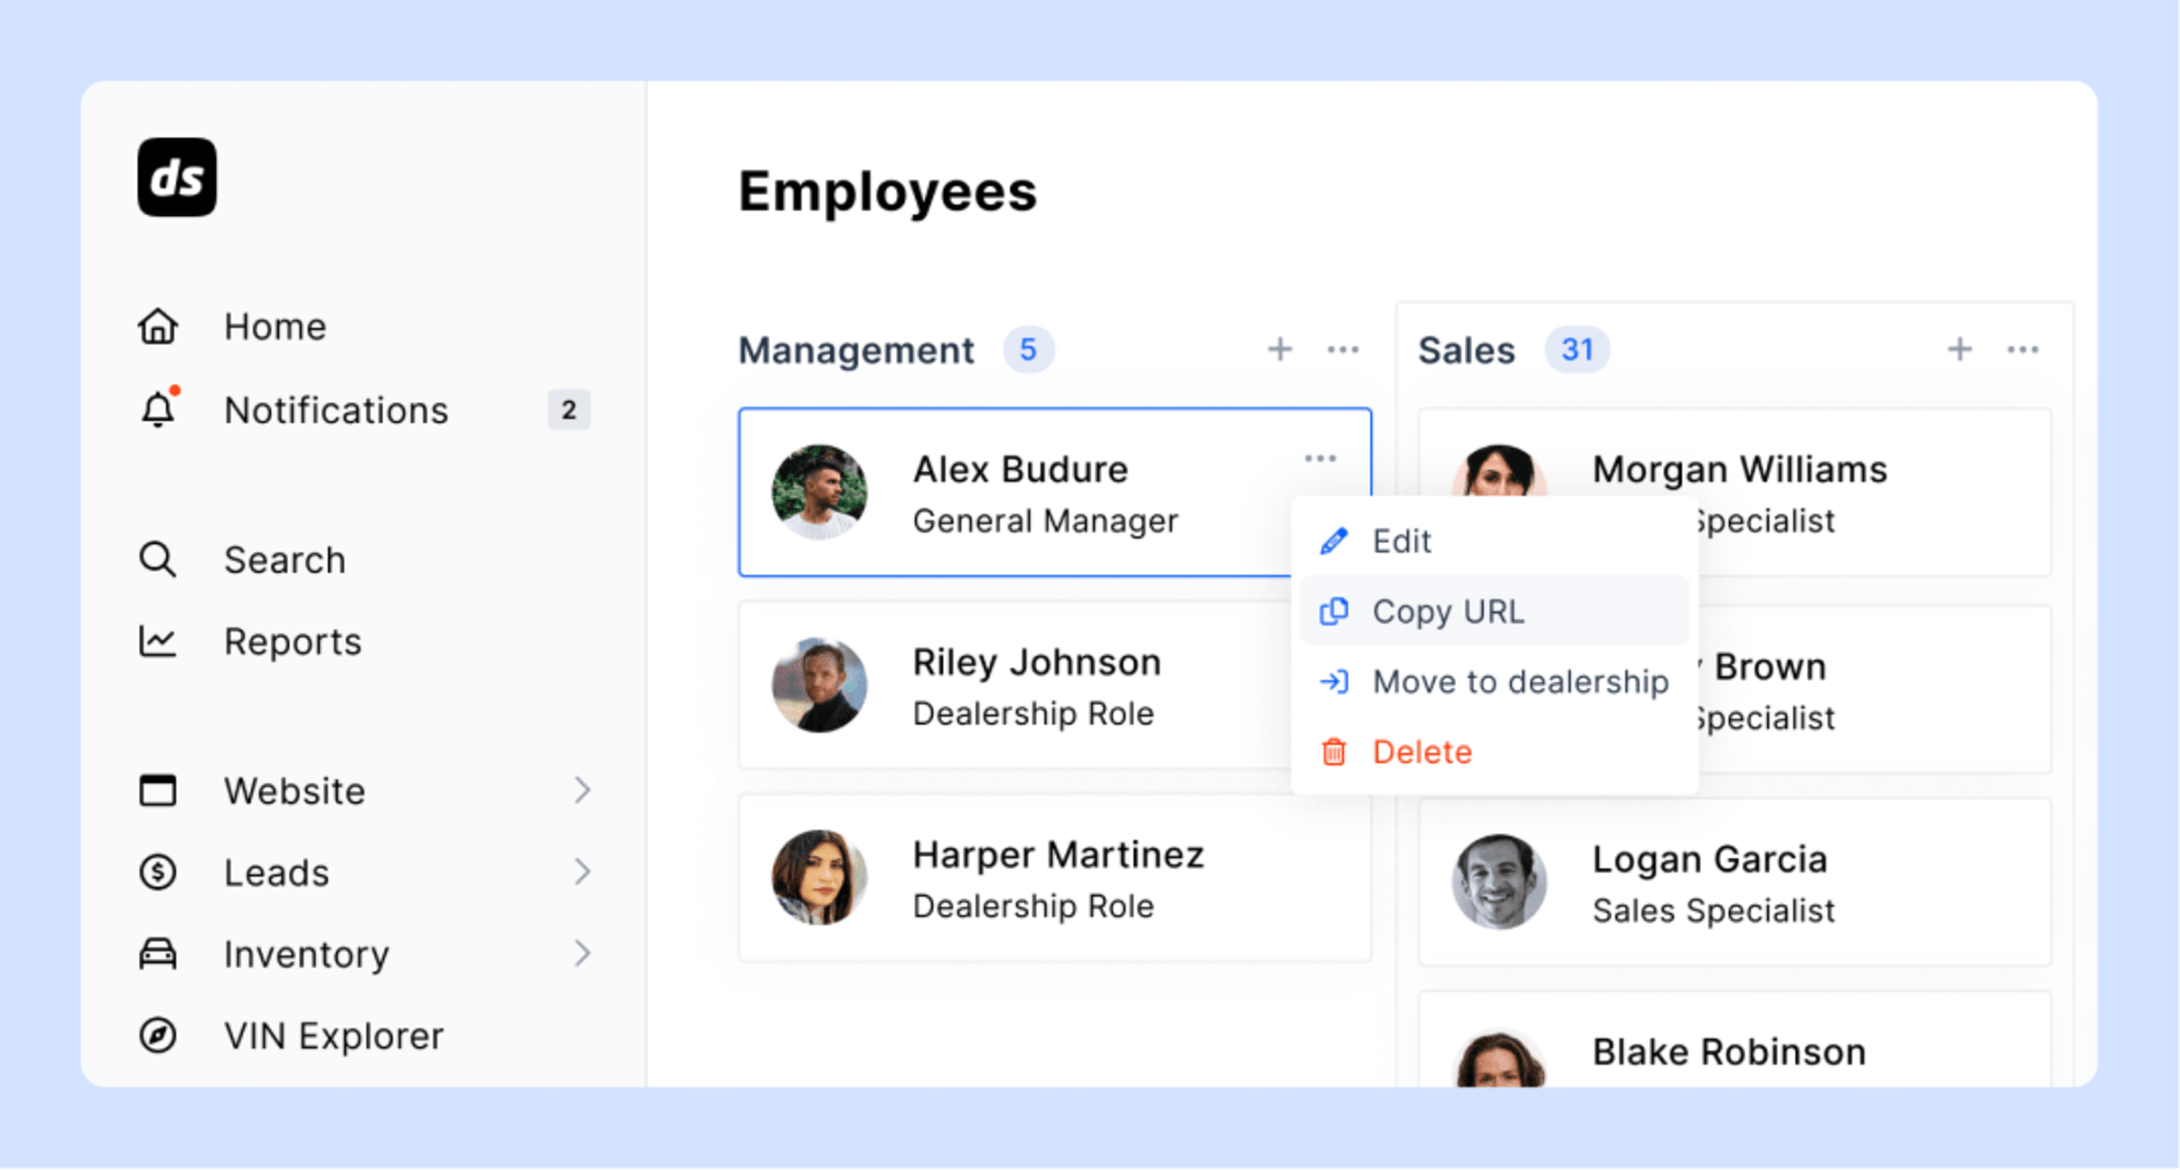The height and width of the screenshot is (1170, 2180).
Task: Click the Employees page title
Action: pyautogui.click(x=887, y=192)
